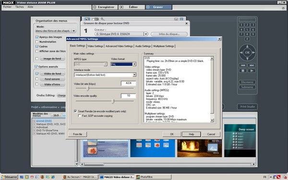This screenshot has height=180, width=288.
Task: Switch to the Audio Settings tab
Action: 143,46
